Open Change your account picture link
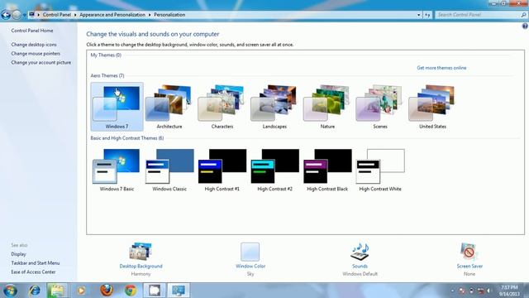 click(x=41, y=63)
